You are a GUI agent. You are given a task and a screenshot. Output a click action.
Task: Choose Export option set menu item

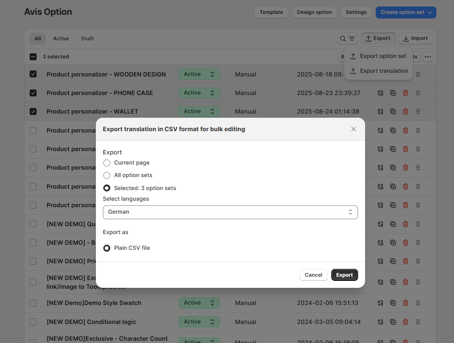tap(378, 56)
